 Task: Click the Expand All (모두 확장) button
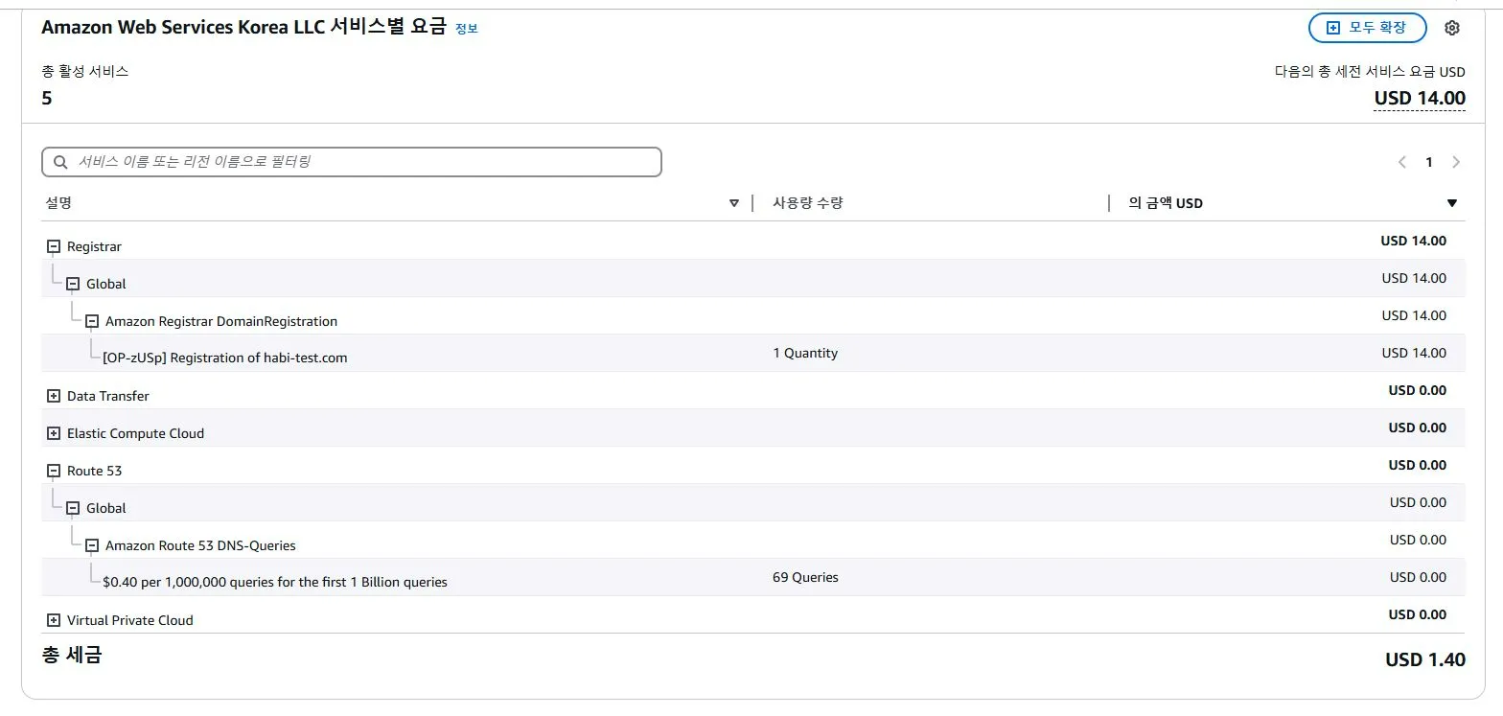[1367, 28]
